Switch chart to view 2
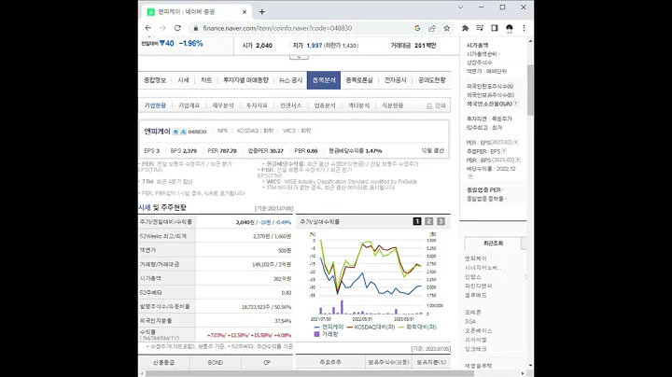Viewport: 672px width, 377px height. (429, 221)
